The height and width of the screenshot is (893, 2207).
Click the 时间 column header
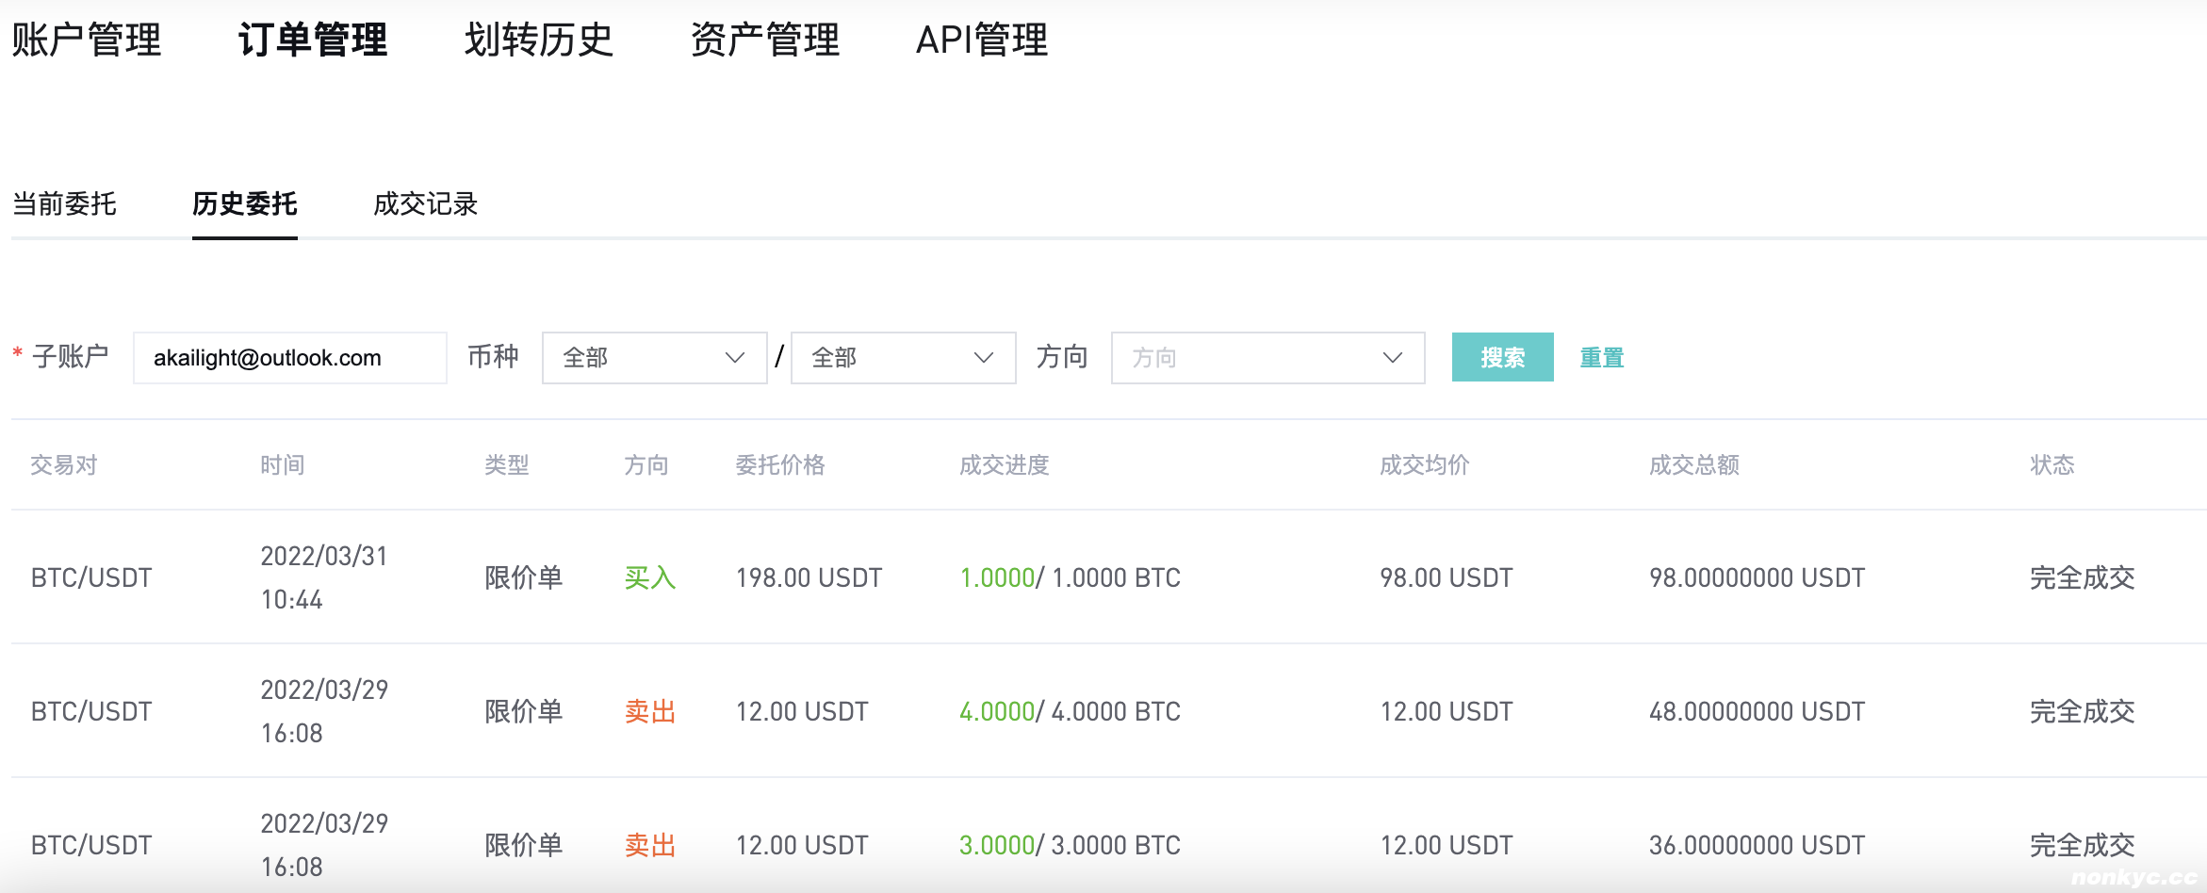point(283,464)
